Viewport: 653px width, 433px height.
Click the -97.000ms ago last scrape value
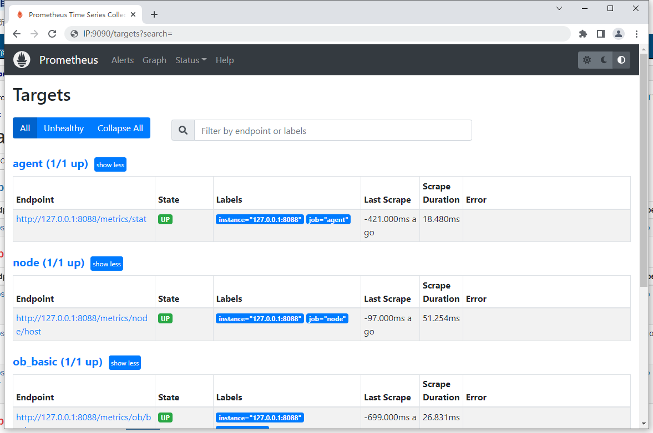(x=388, y=324)
